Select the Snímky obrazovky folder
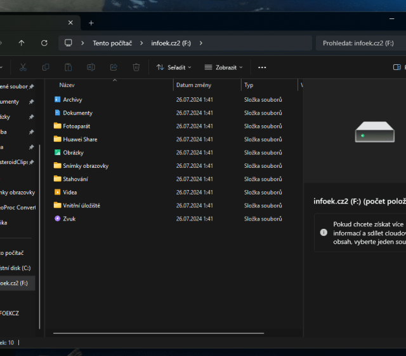Screen dimensions: 406x356 [x=86, y=166]
